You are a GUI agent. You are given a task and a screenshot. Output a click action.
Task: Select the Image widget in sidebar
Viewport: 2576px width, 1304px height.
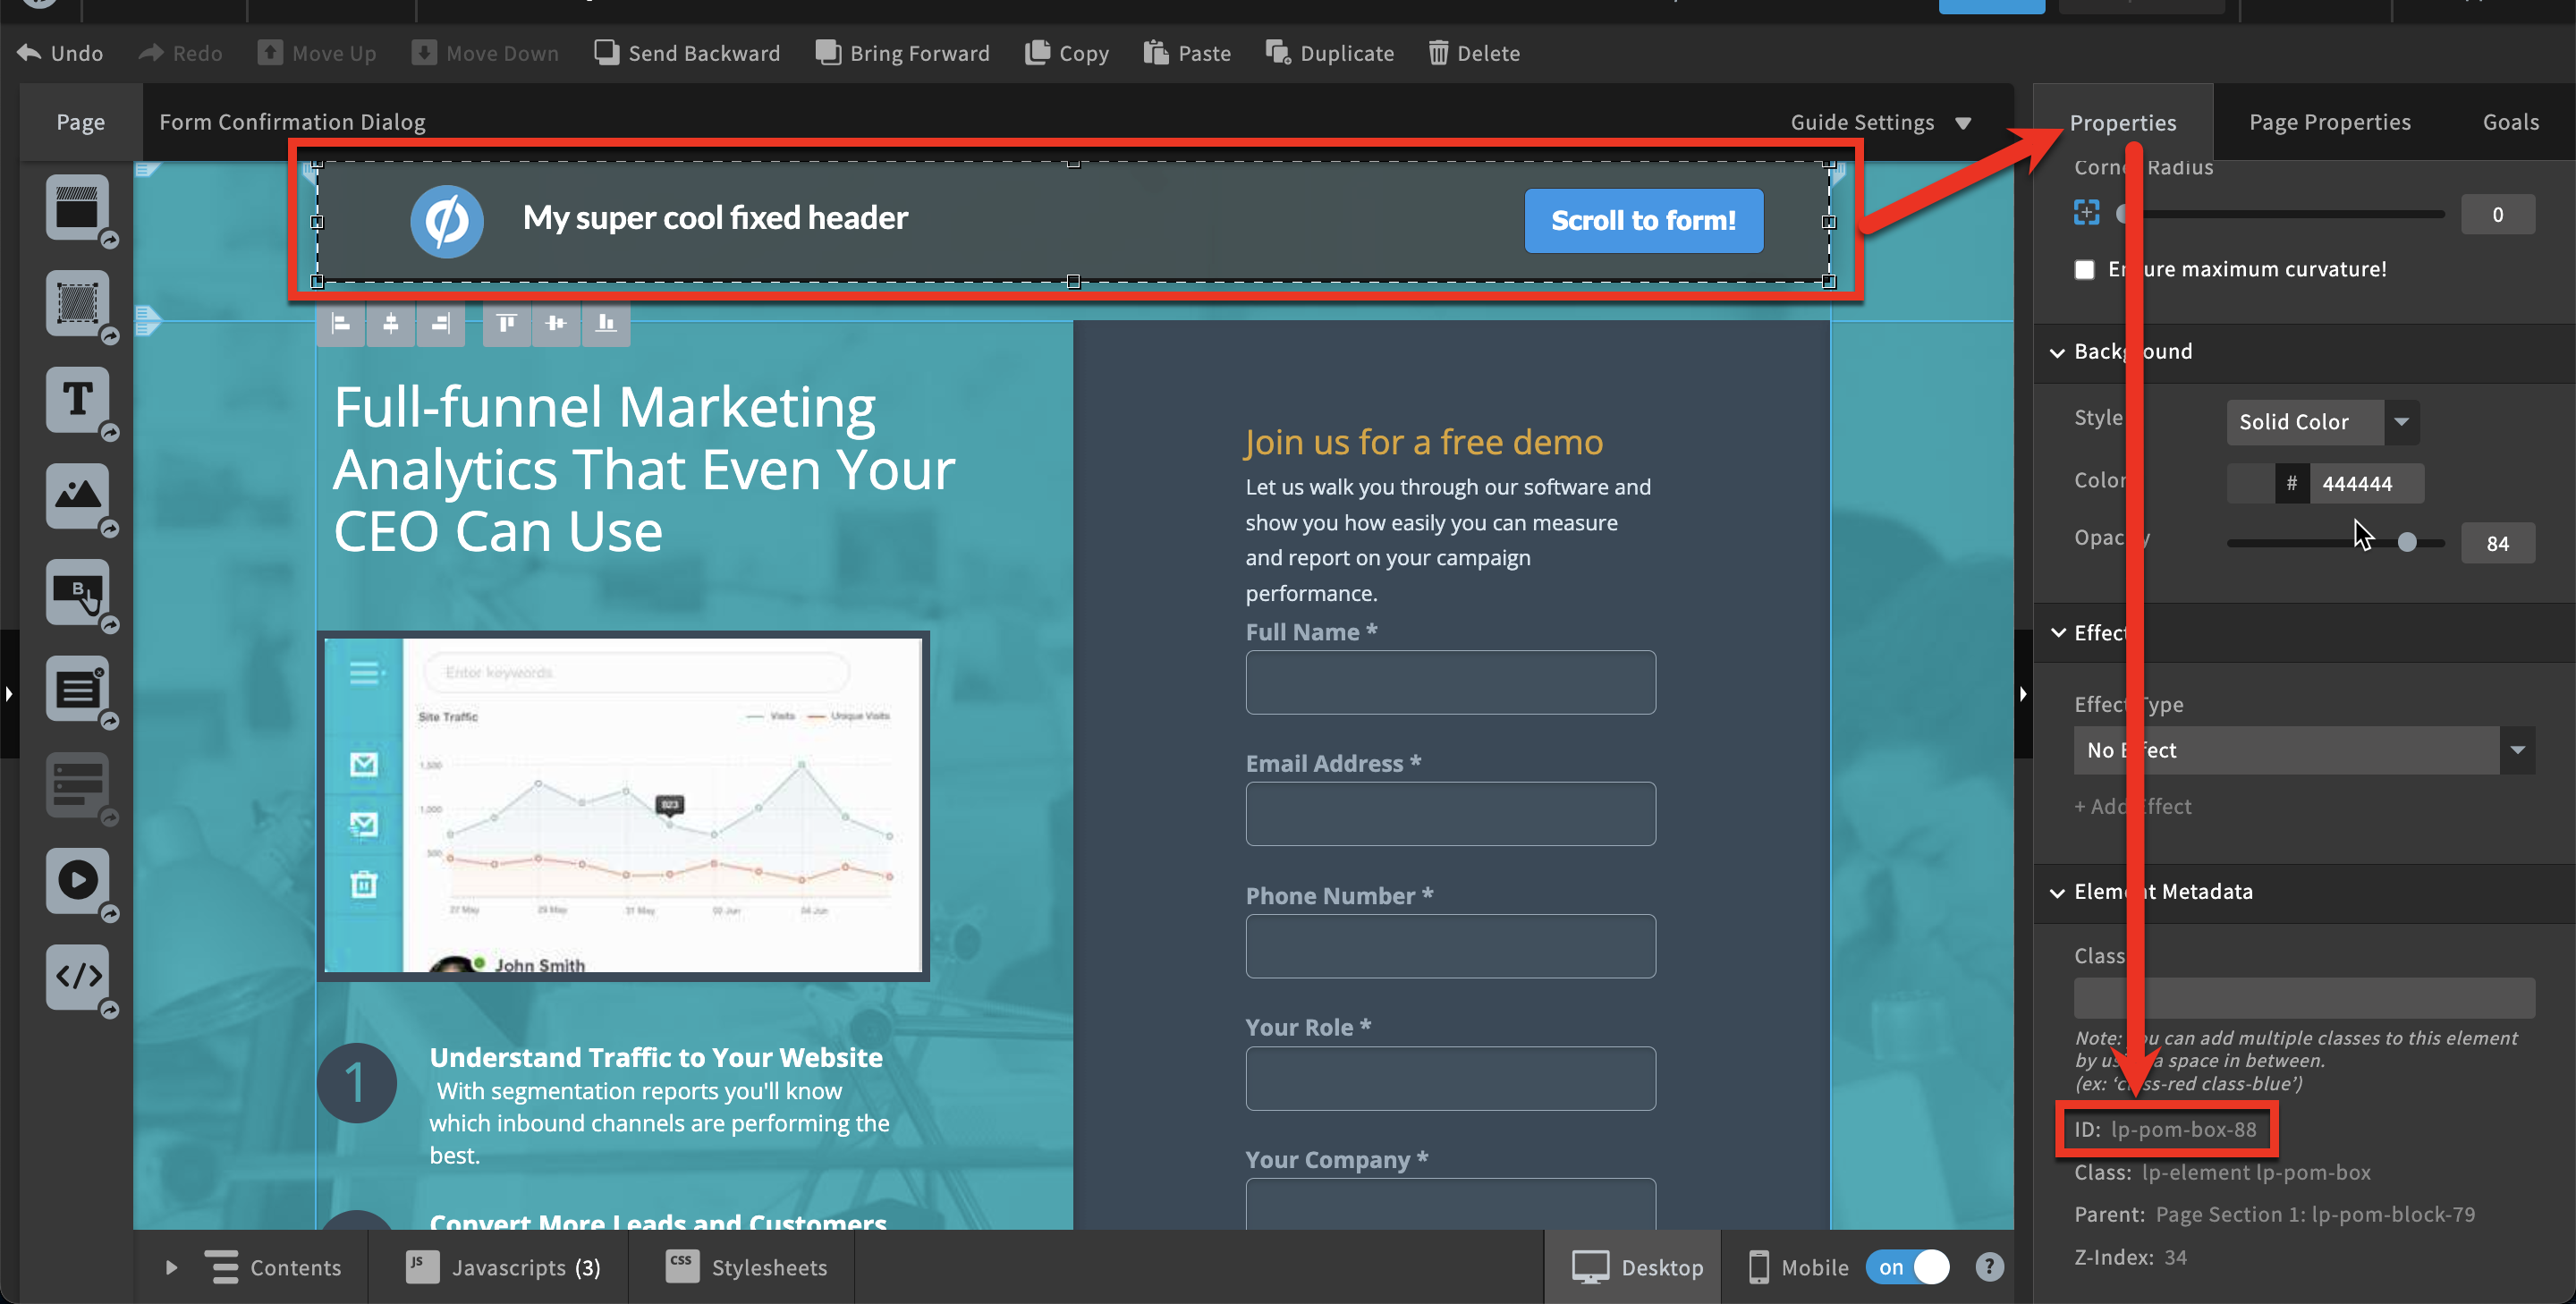click(77, 495)
